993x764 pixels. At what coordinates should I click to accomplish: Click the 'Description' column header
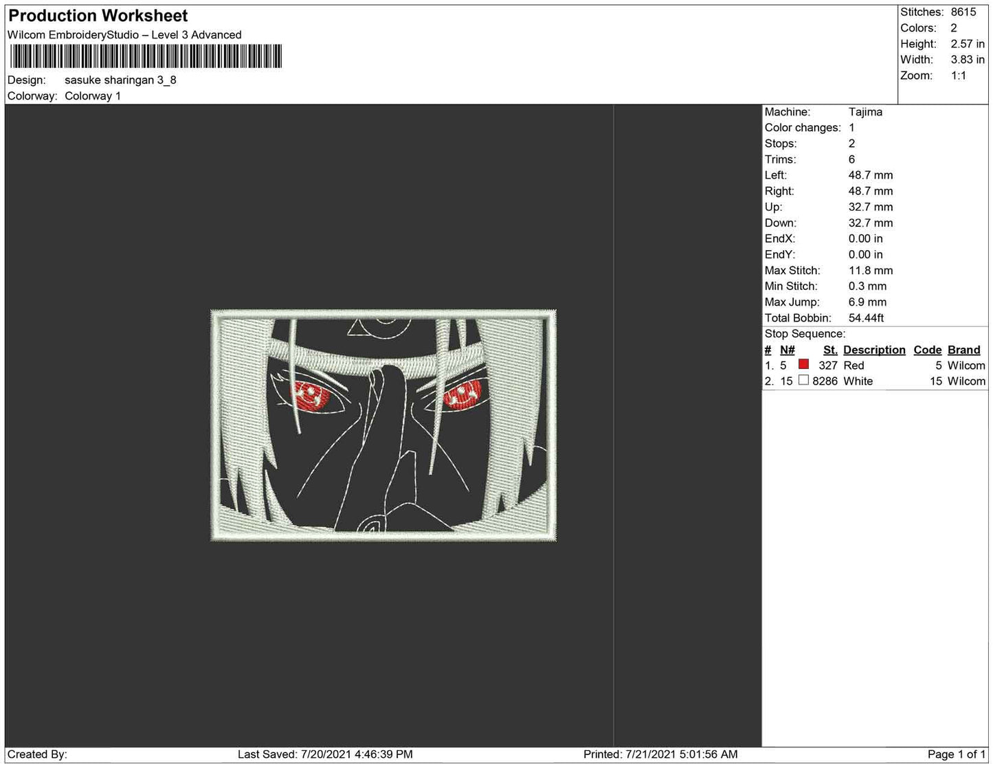[874, 350]
